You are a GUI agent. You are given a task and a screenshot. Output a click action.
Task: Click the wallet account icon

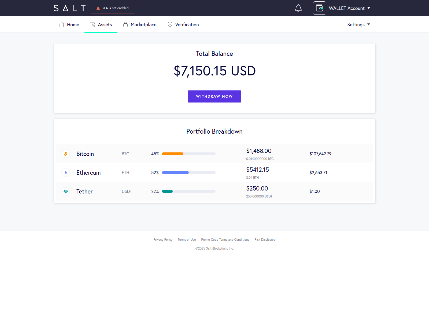320,8
